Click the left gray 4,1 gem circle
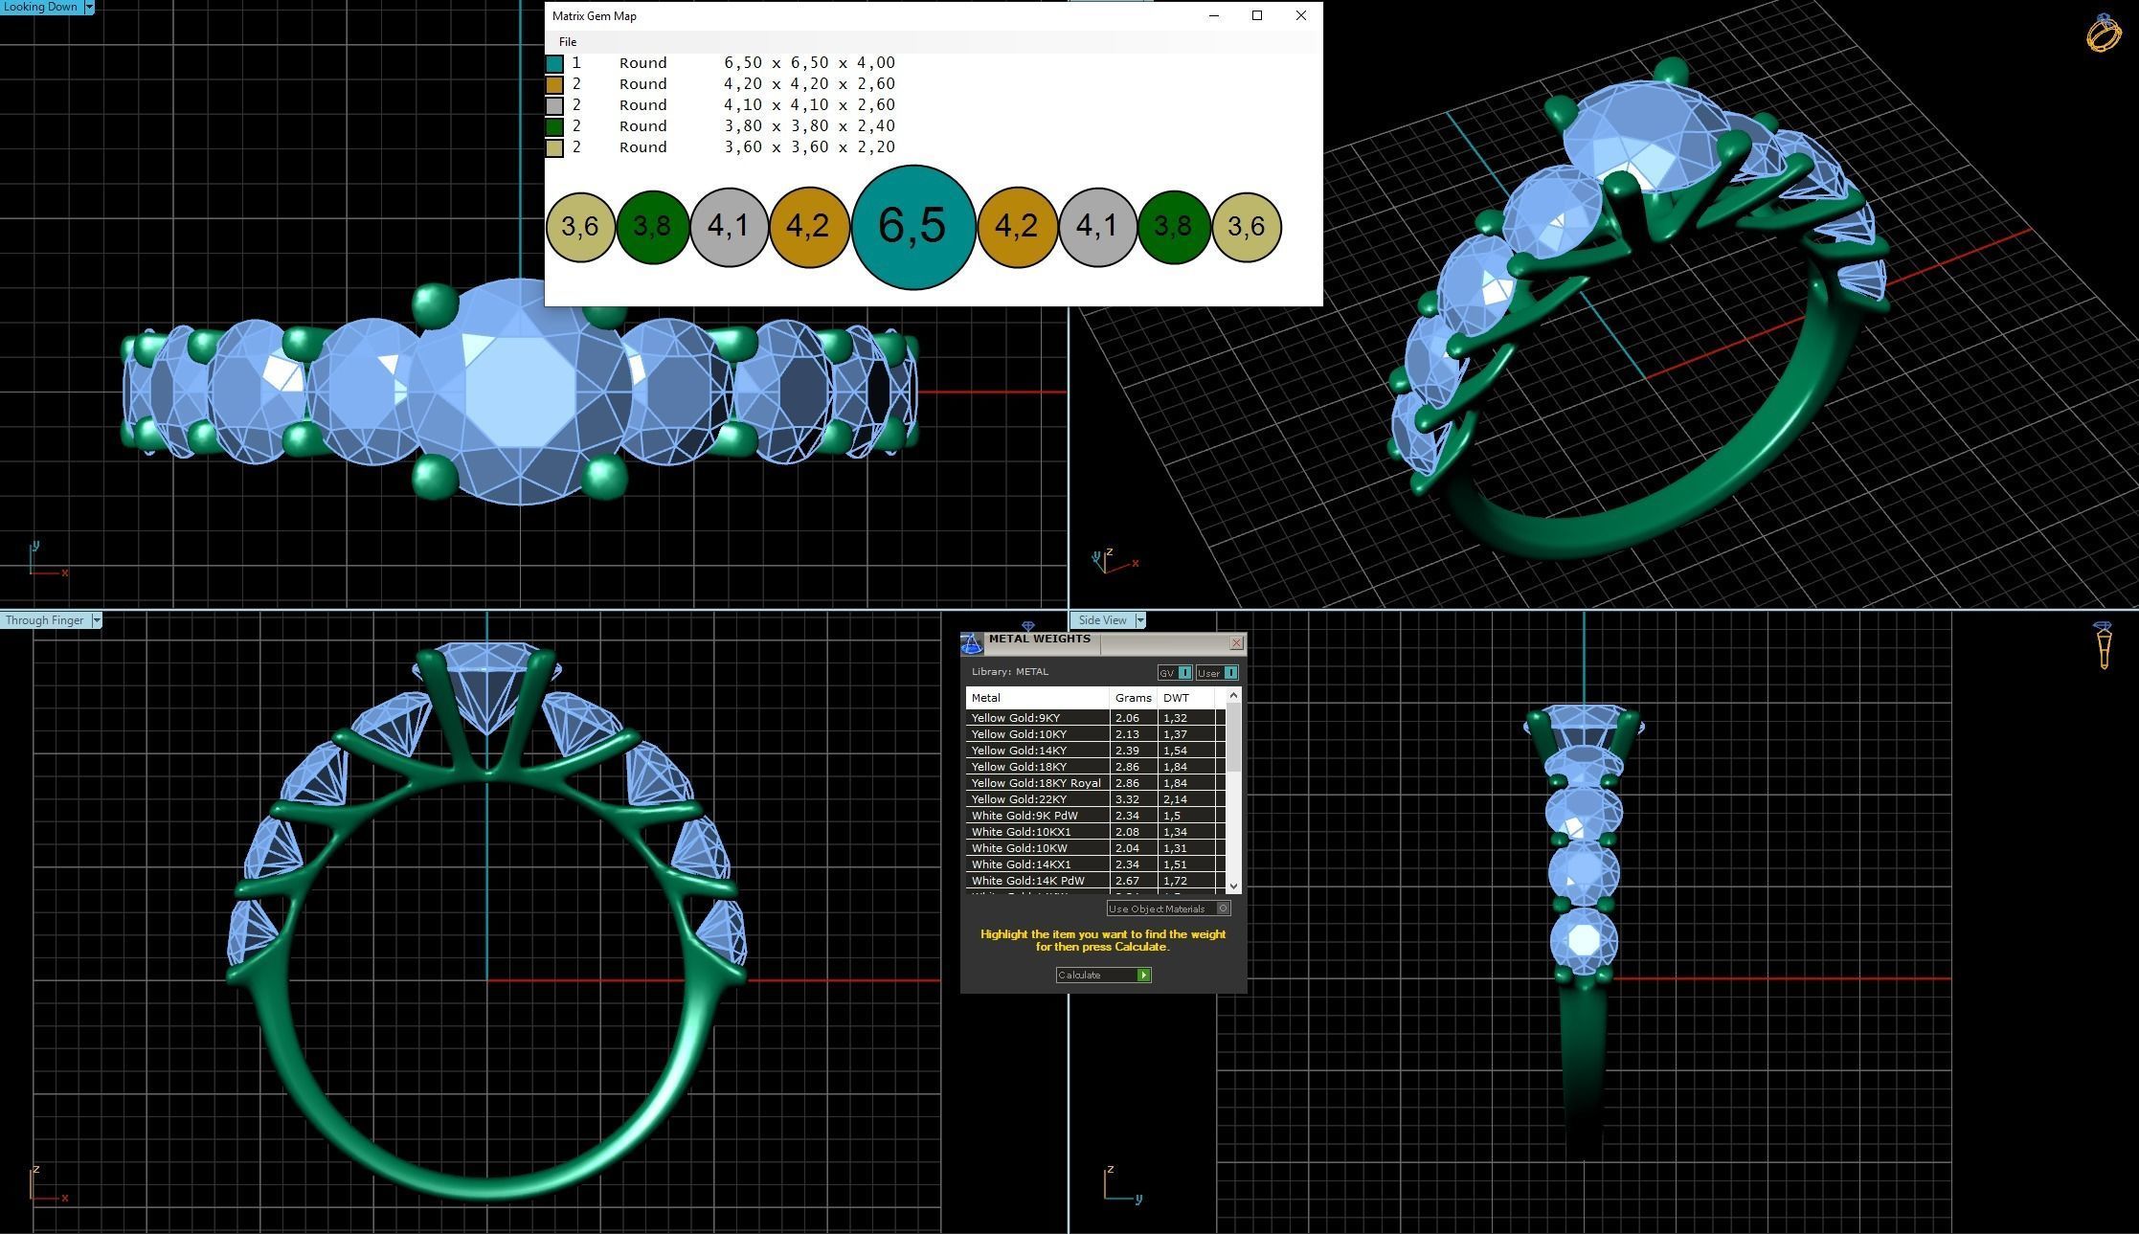This screenshot has width=2139, height=1234. (x=729, y=227)
